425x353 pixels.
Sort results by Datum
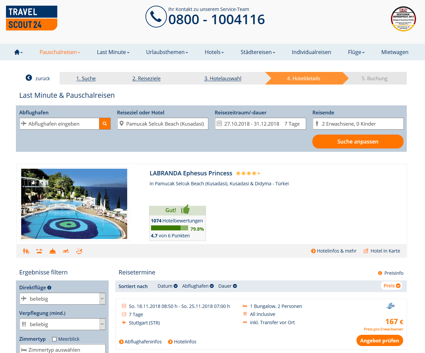pos(168,286)
